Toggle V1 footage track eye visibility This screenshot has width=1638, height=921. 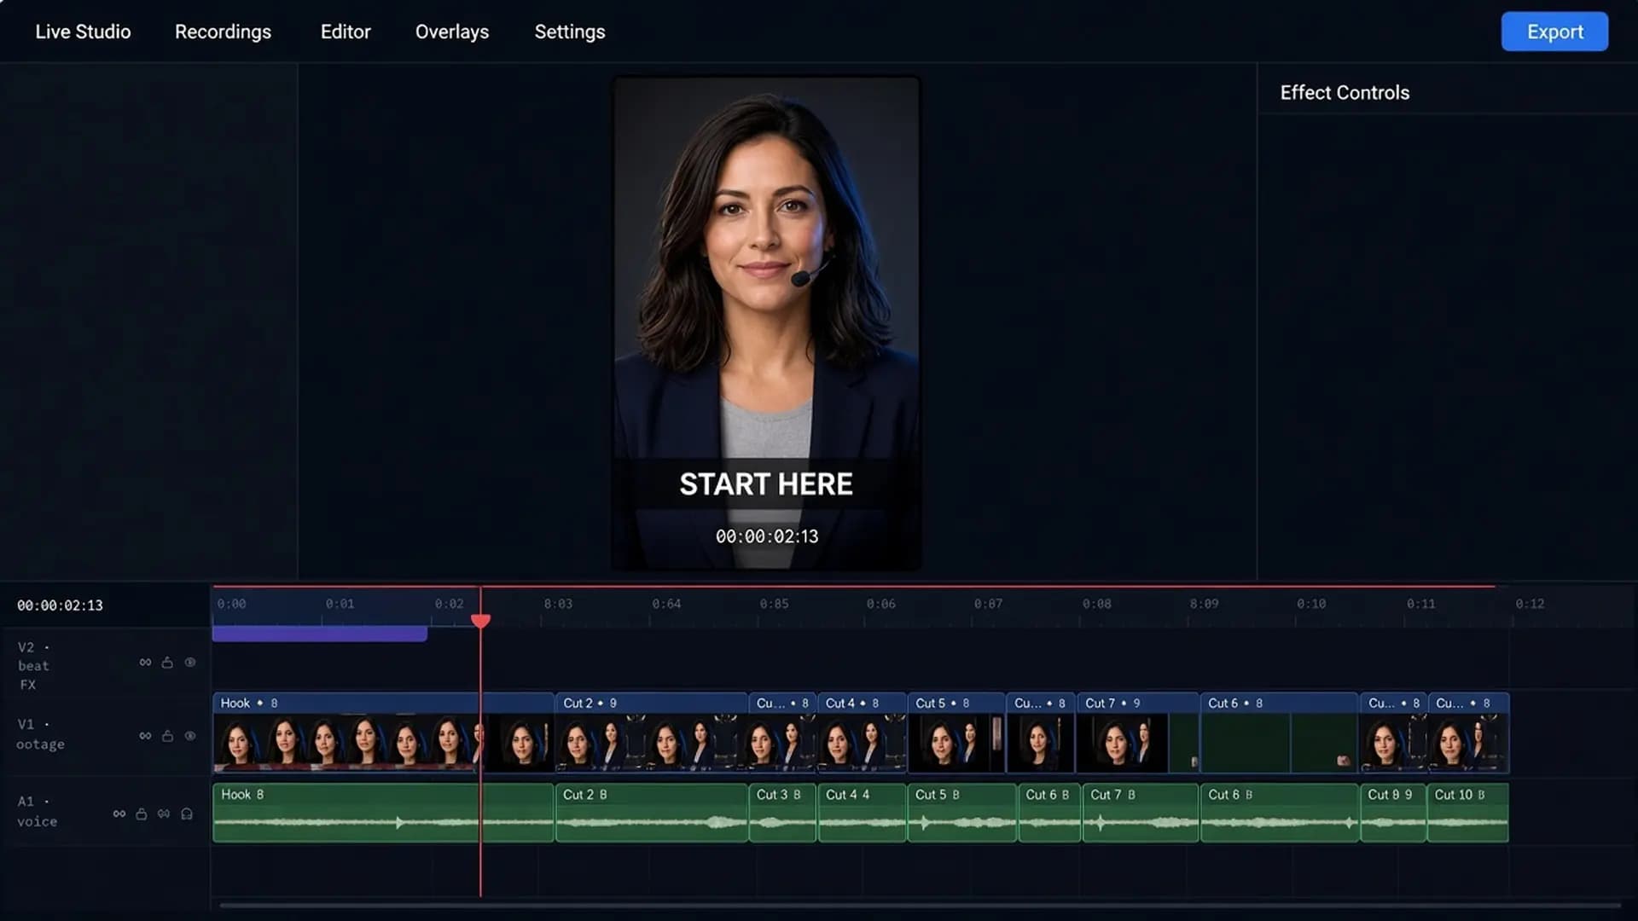pos(190,736)
